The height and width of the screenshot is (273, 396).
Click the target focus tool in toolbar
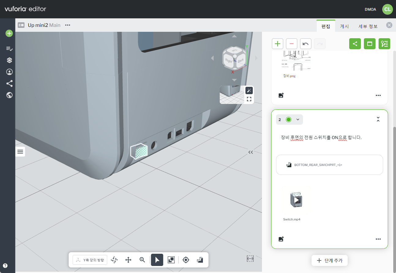185,260
